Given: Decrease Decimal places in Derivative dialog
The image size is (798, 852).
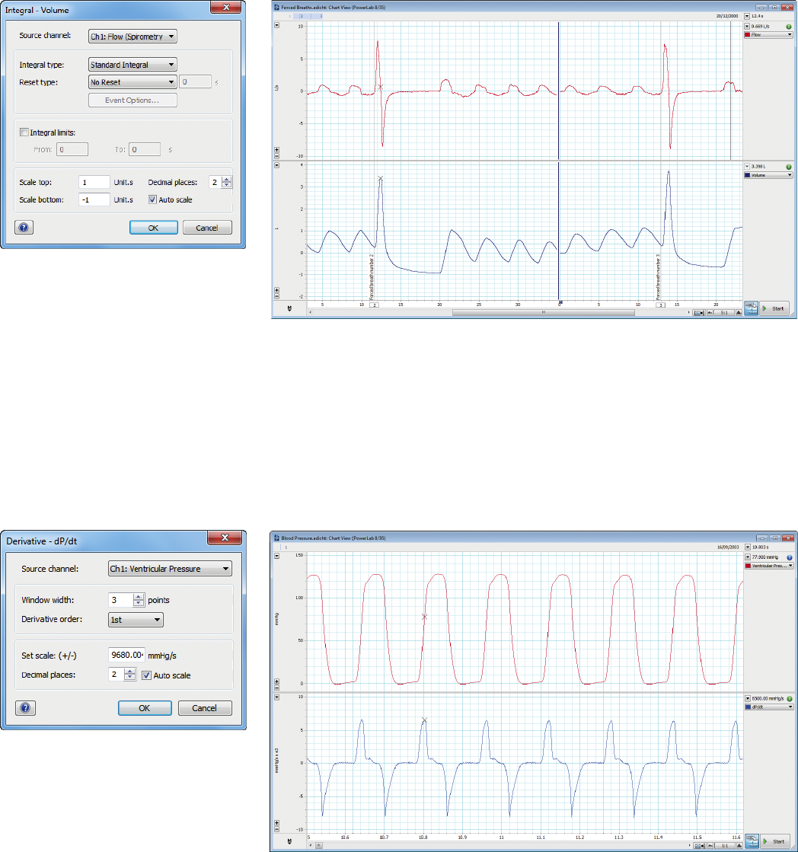Looking at the screenshot, I should (x=130, y=678).
